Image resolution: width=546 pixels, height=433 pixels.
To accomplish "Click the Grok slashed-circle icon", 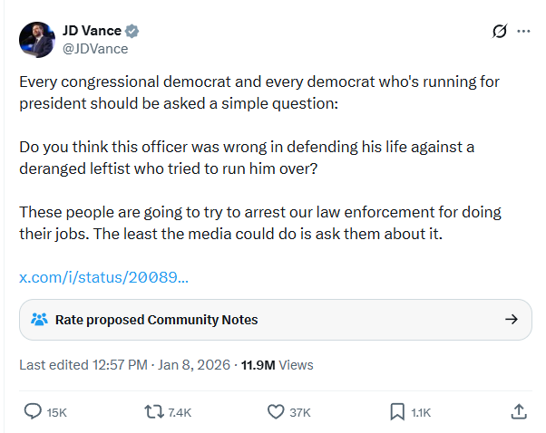I will pos(499,32).
